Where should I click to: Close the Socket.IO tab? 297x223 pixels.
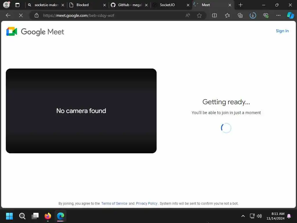[x=188, y=5]
